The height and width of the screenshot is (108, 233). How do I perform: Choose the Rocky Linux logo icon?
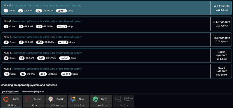(x=96, y=99)
